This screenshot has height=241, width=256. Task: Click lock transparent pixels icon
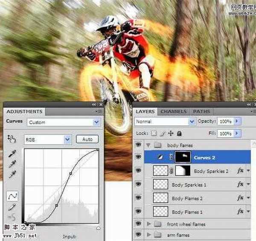tap(154, 134)
